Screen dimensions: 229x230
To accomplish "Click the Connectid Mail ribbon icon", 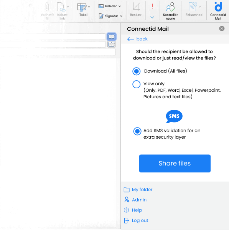I will pyautogui.click(x=218, y=7).
